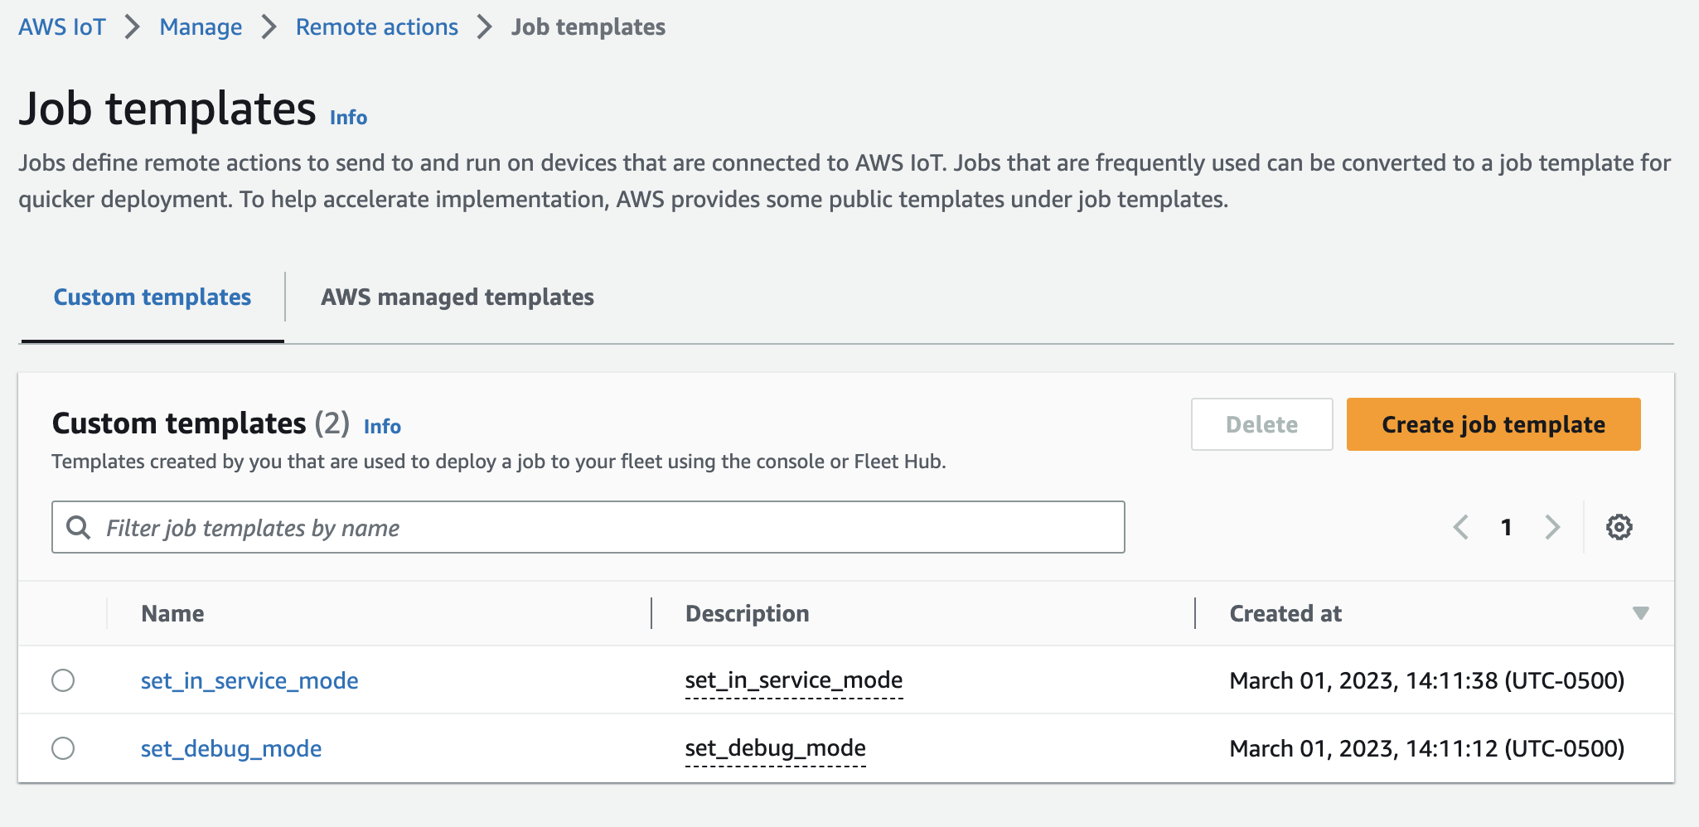Click the Create job template button
The width and height of the screenshot is (1699, 827).
1493,424
